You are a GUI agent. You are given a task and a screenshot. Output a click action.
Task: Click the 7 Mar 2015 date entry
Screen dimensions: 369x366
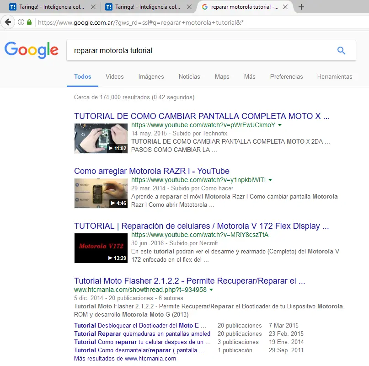coord(283,325)
